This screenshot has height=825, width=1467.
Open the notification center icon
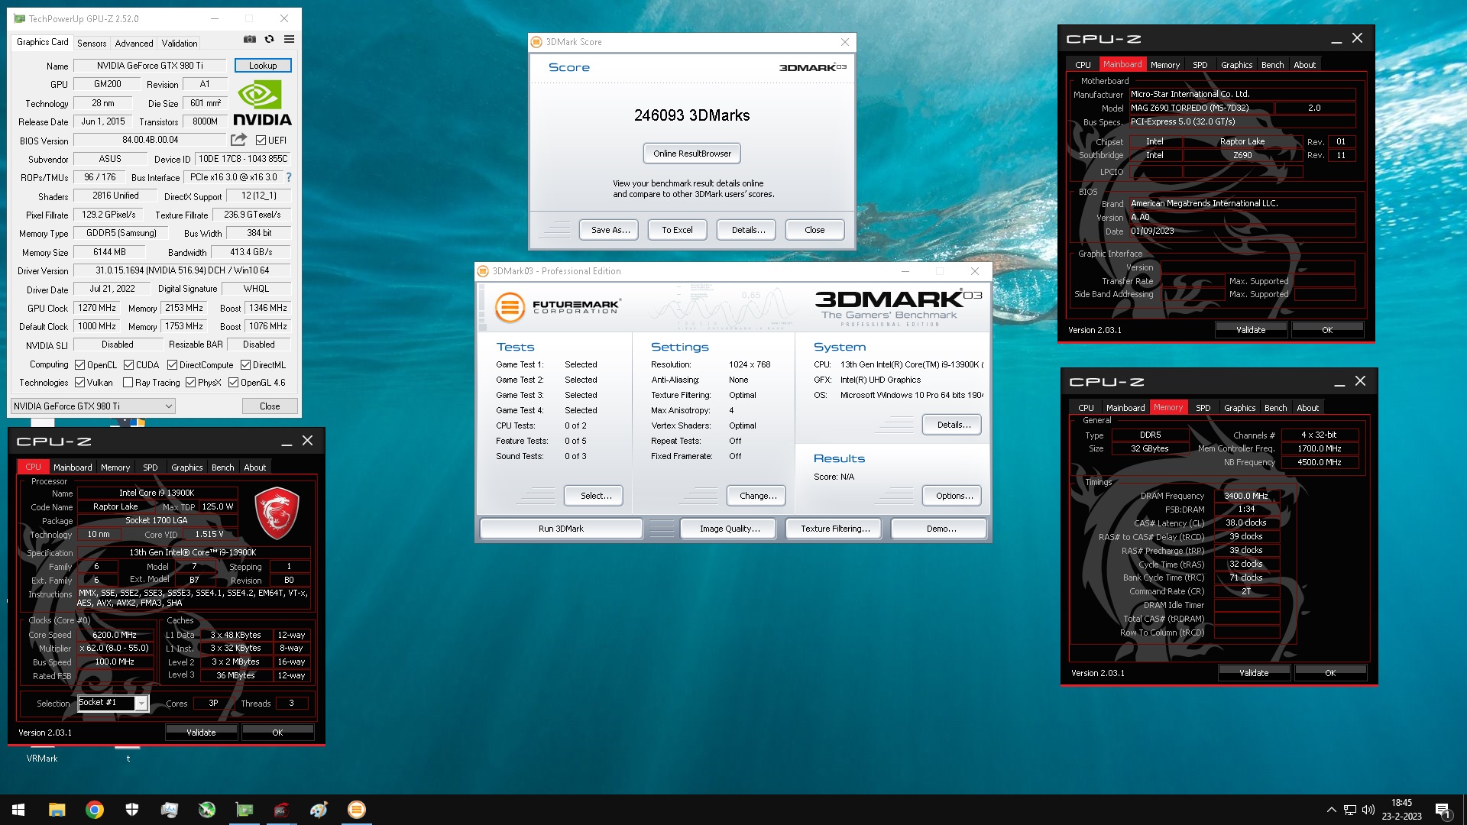1443,810
